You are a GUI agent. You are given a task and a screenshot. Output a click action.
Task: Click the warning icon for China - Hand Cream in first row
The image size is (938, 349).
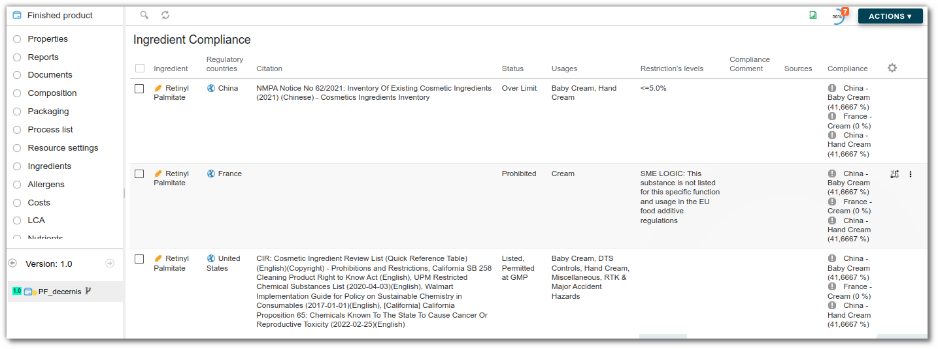coord(832,135)
